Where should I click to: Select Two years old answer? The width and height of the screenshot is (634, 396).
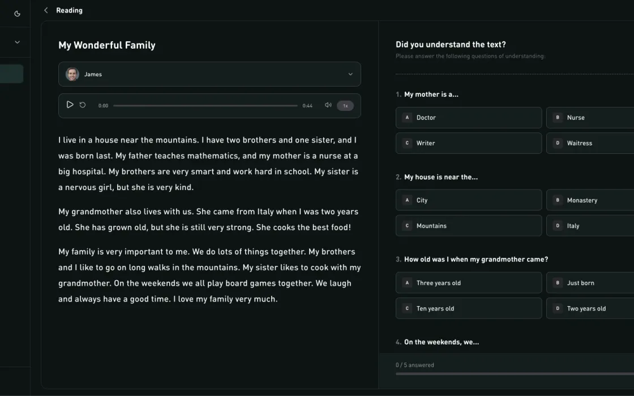[x=590, y=308]
